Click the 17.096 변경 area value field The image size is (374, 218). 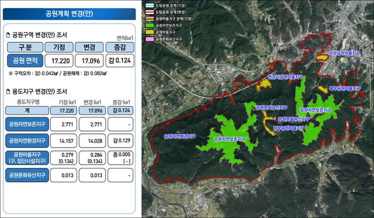coord(89,61)
